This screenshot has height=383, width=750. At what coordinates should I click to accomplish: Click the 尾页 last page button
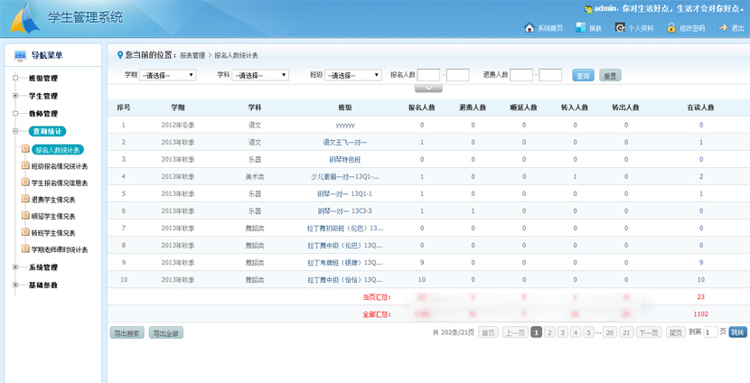(x=675, y=332)
